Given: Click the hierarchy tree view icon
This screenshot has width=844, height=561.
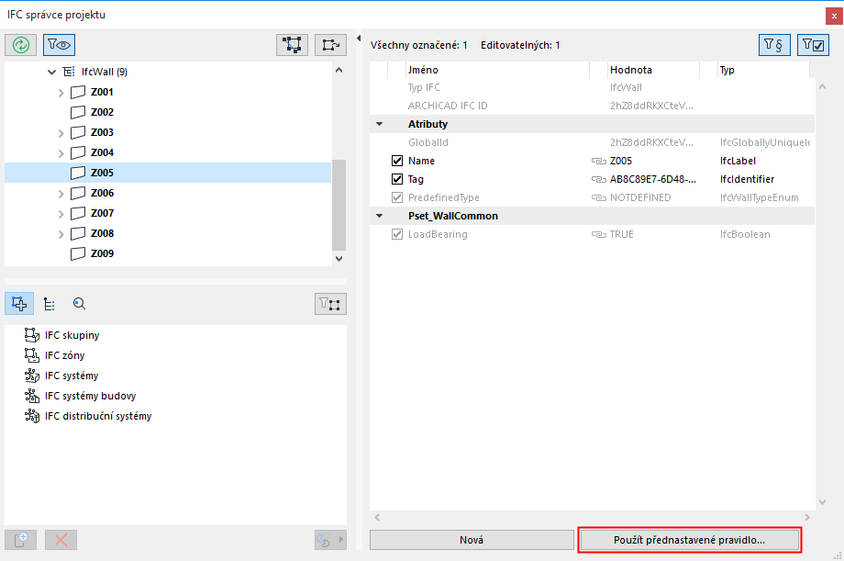Looking at the screenshot, I should 50,304.
